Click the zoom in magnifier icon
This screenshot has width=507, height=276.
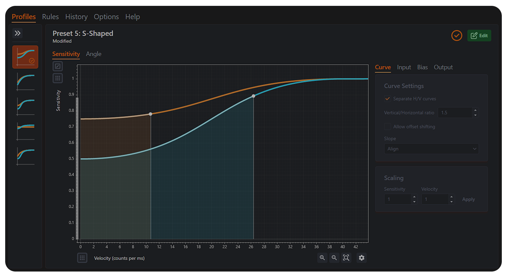point(322,258)
